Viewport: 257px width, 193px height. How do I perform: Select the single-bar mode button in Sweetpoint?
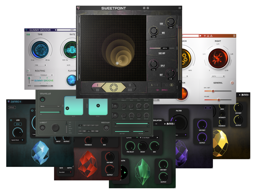tap(98, 85)
